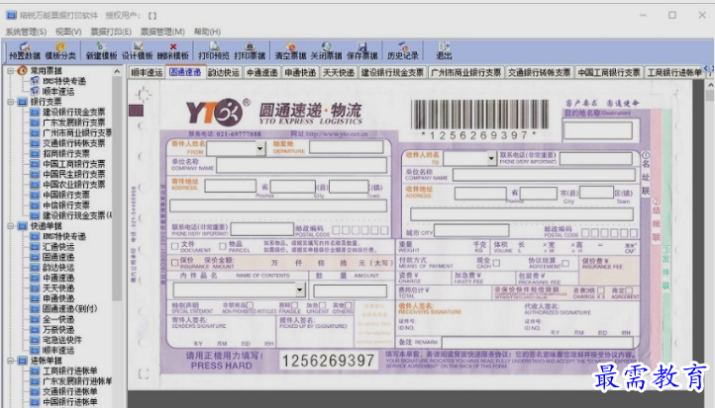Image resolution: width=715 pixels, height=408 pixels.
Task: Exit via 退出 toolbar icon
Action: [444, 50]
